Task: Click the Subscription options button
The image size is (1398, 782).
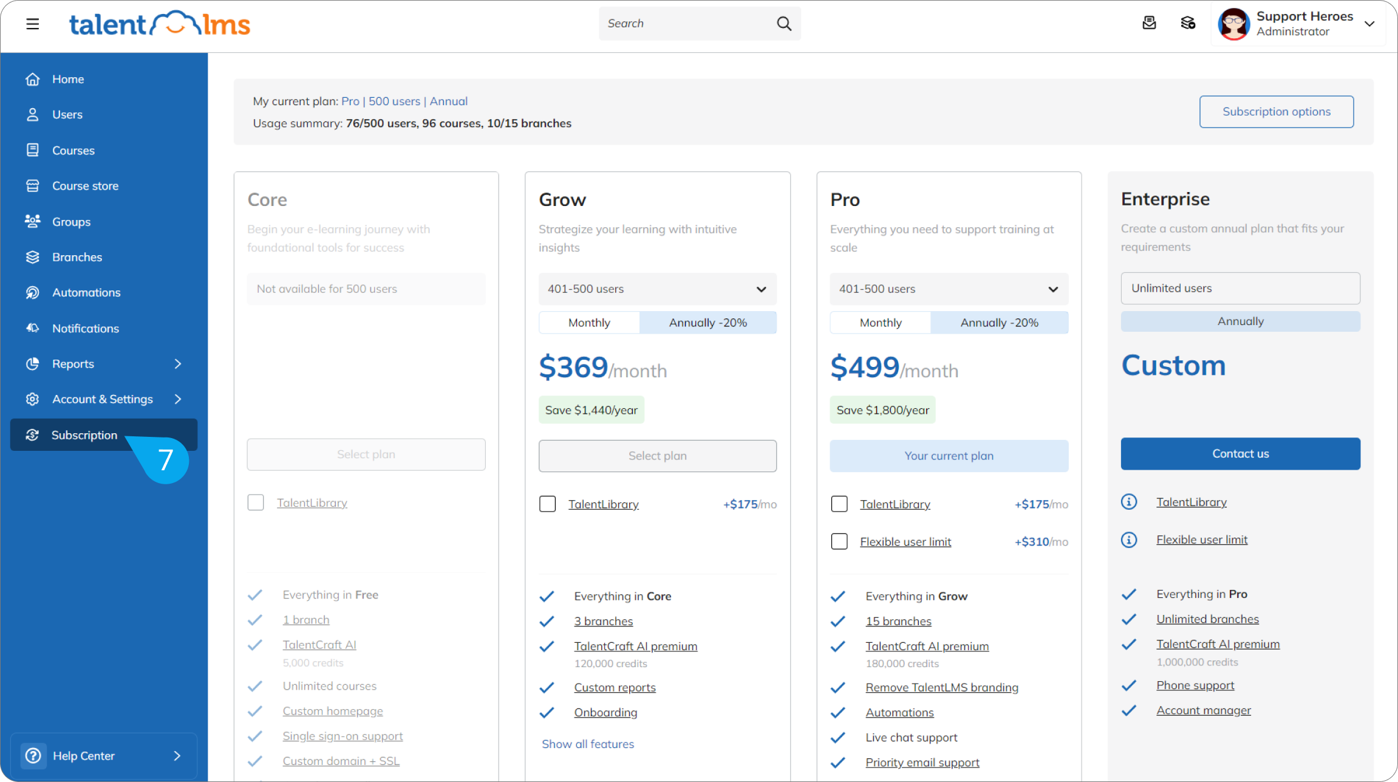Action: click(1277, 112)
